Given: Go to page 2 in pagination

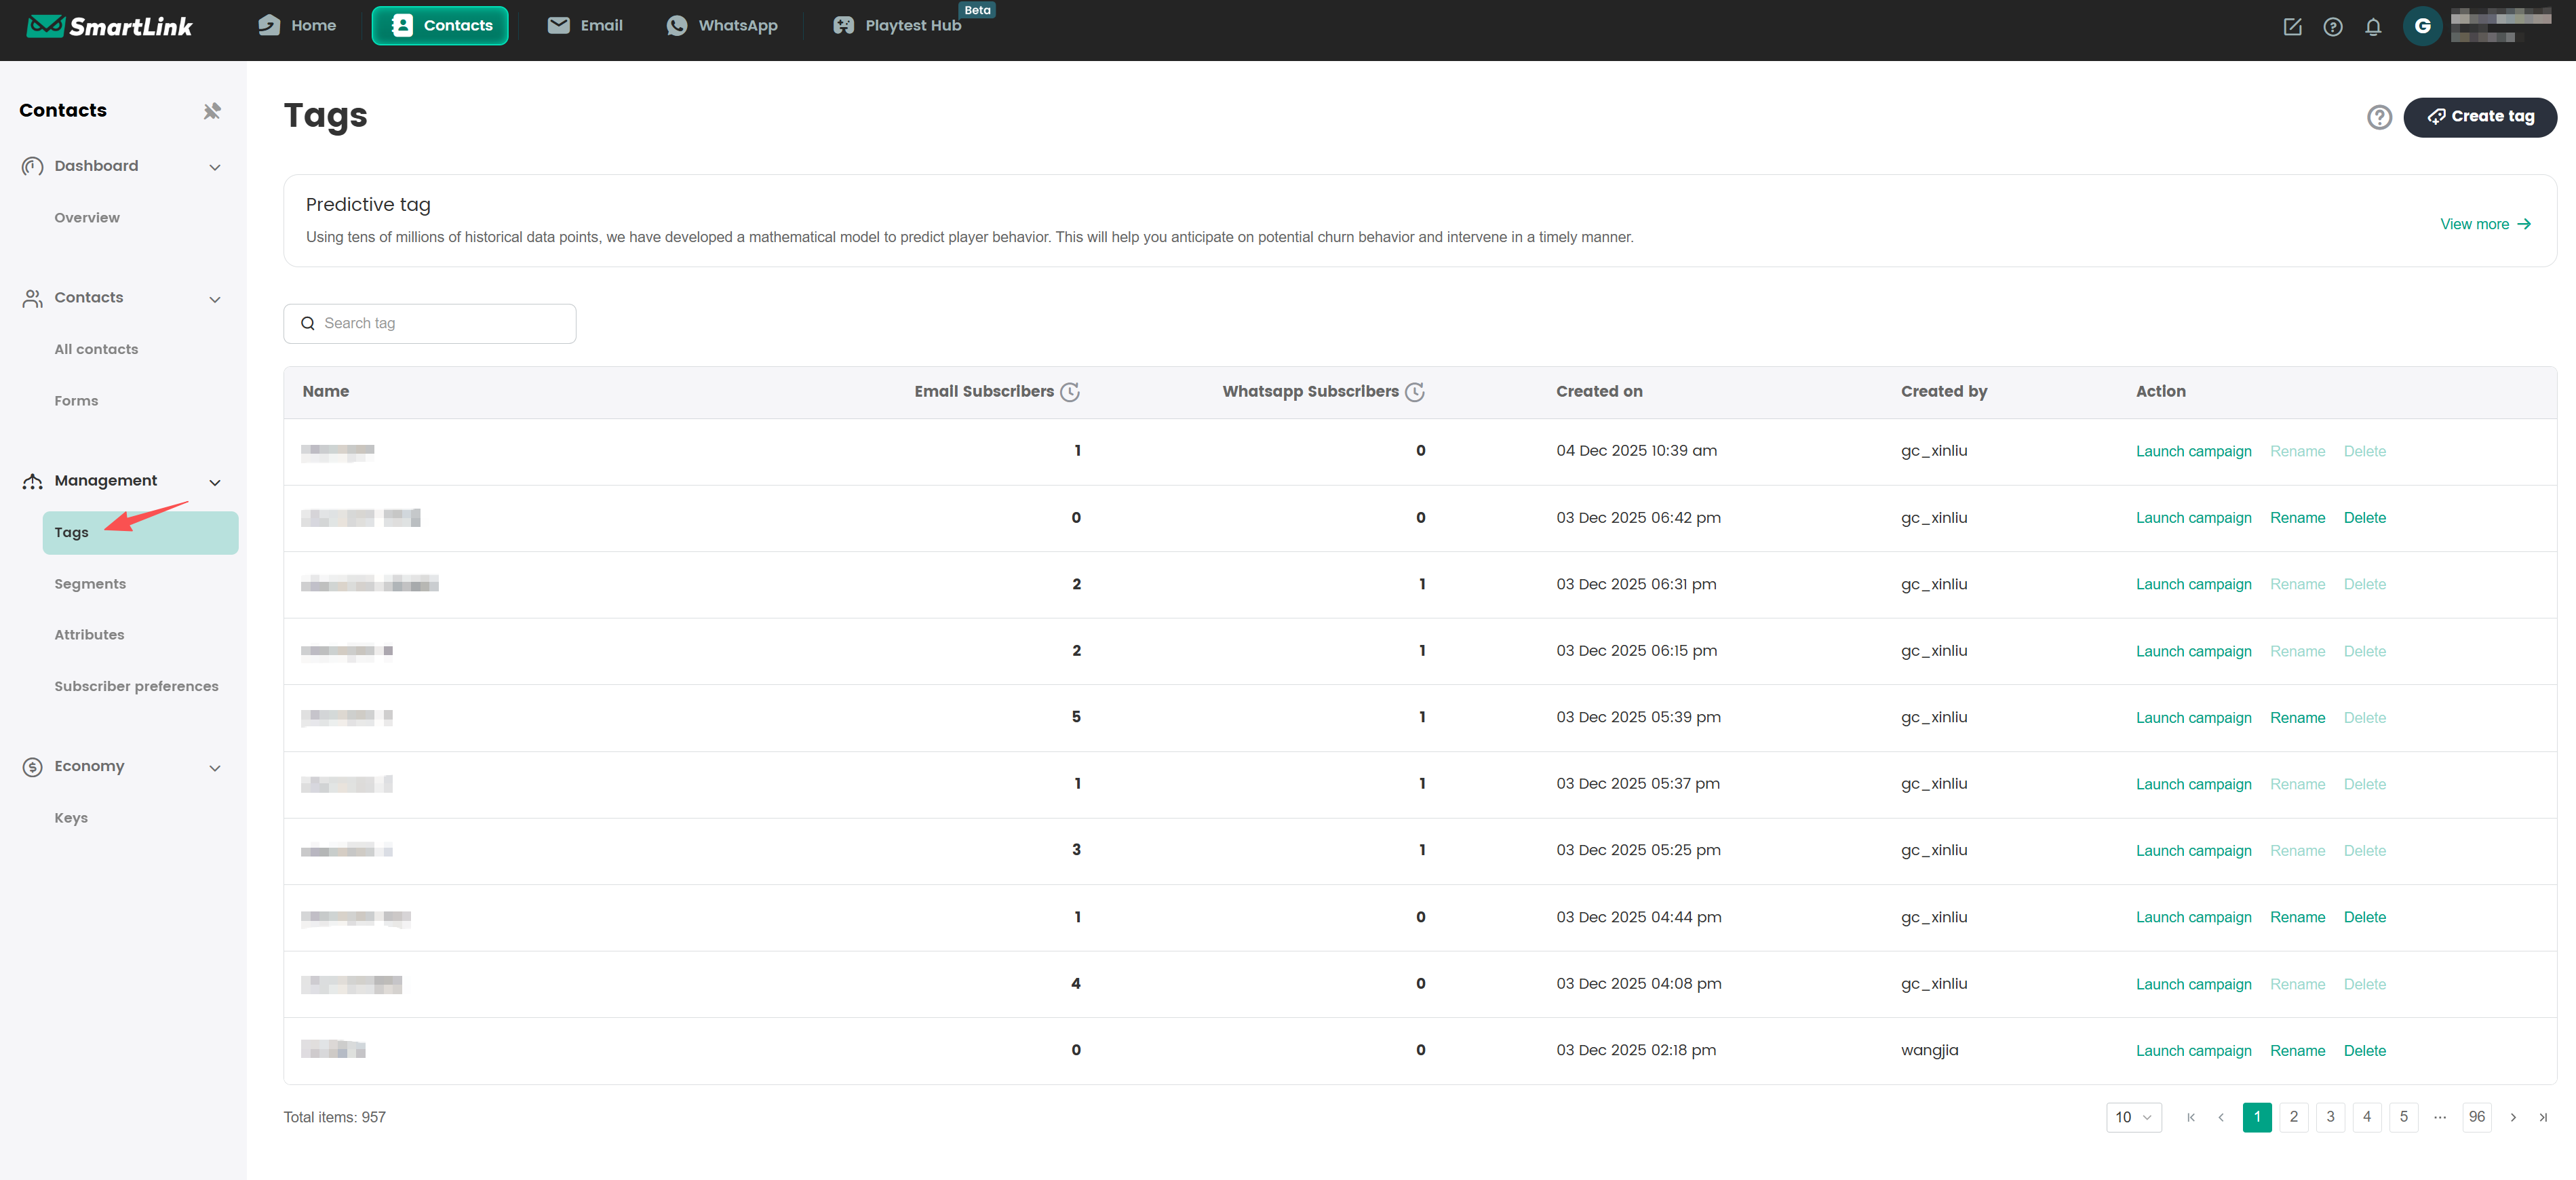Looking at the screenshot, I should 2293,1117.
